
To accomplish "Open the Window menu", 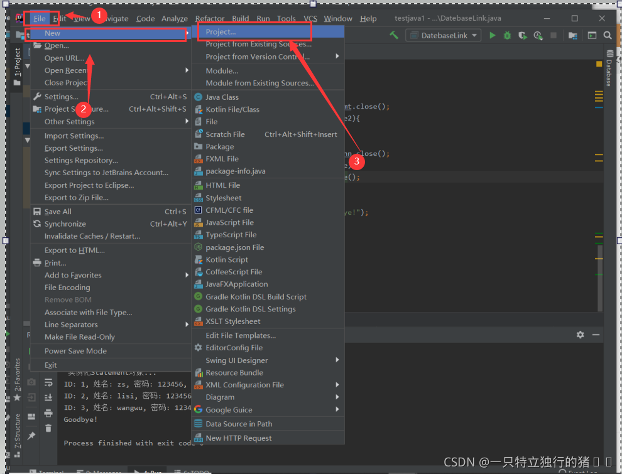I will (x=338, y=19).
